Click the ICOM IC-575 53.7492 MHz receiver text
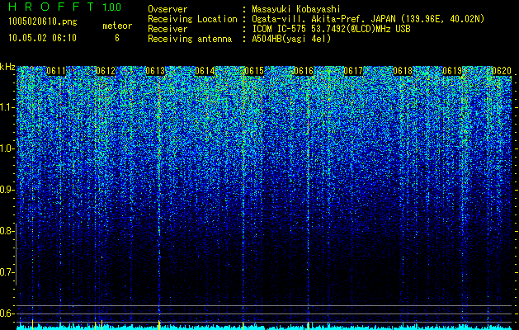The image size is (519, 330). click(x=331, y=29)
